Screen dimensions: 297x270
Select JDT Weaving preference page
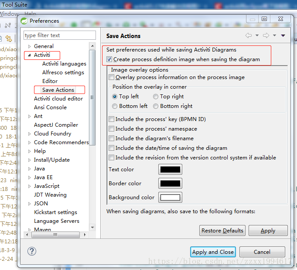(50, 195)
